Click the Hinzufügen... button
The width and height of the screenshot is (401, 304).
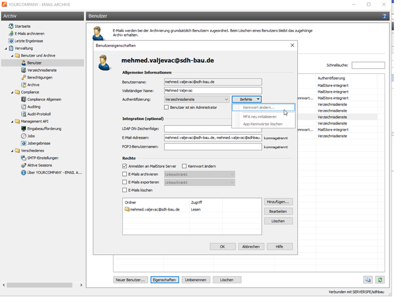(x=278, y=202)
